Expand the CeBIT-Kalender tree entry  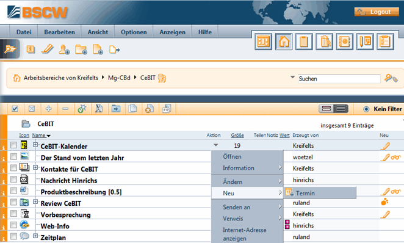click(35, 145)
